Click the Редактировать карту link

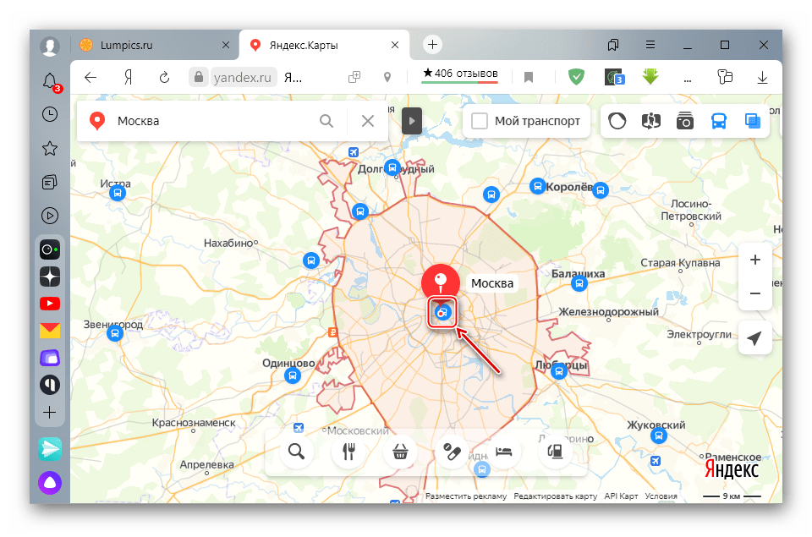click(x=555, y=496)
